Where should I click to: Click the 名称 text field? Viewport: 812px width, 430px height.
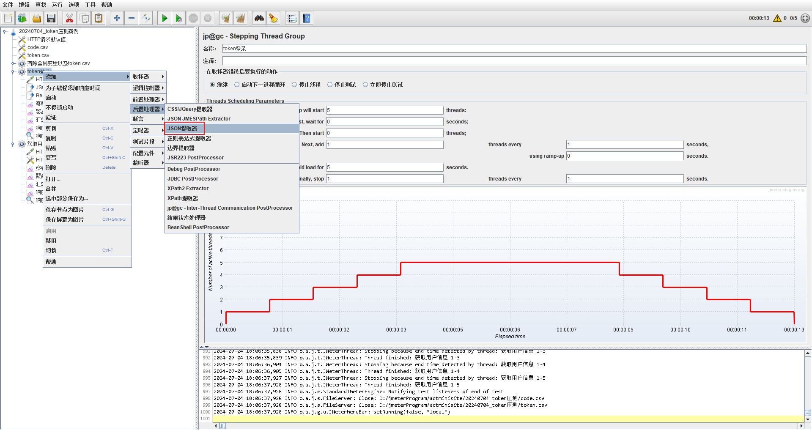pos(514,49)
